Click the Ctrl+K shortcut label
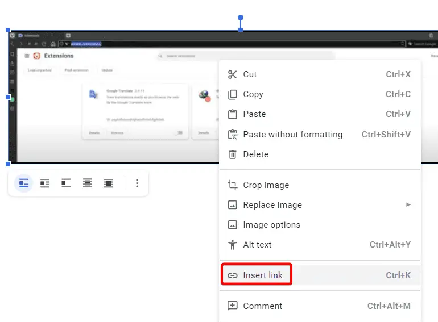This screenshot has width=438, height=322. tap(398, 275)
